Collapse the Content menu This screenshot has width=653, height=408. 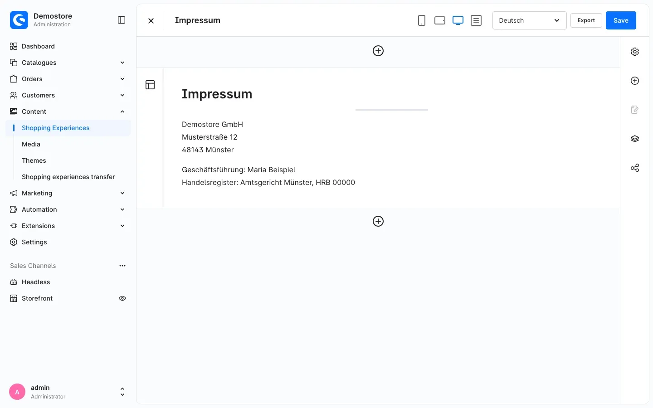point(68,112)
